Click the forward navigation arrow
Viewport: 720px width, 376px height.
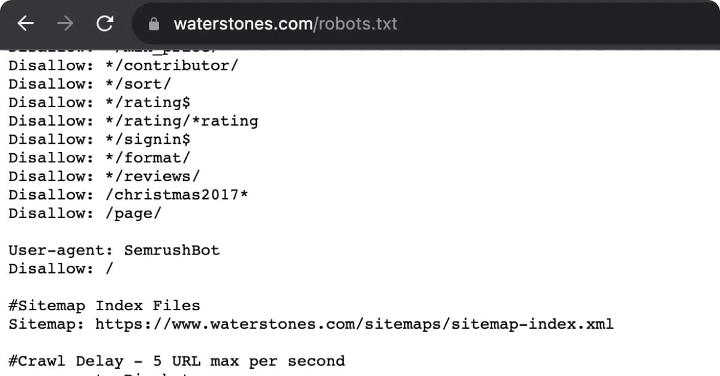(65, 23)
